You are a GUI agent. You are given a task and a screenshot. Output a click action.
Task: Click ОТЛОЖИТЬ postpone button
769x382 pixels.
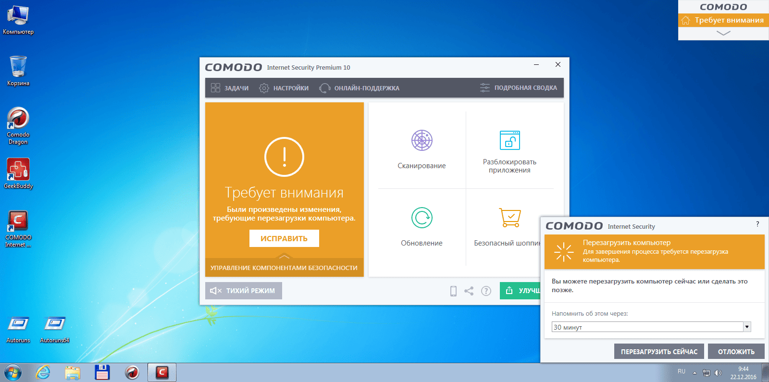click(x=736, y=352)
